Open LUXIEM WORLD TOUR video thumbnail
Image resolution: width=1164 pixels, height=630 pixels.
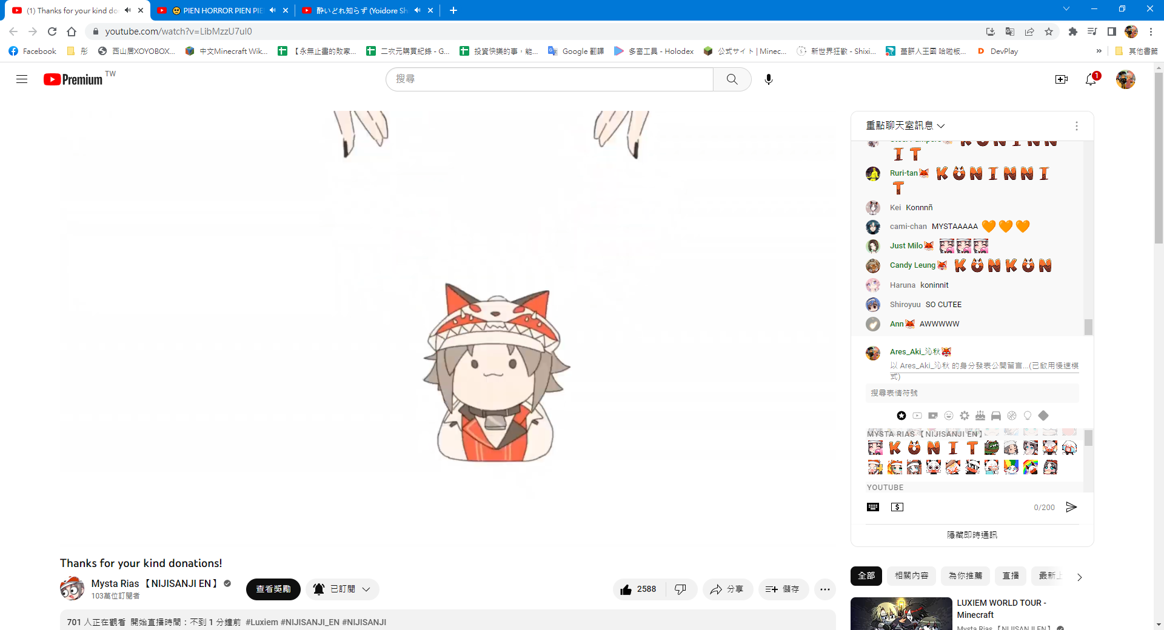901,614
